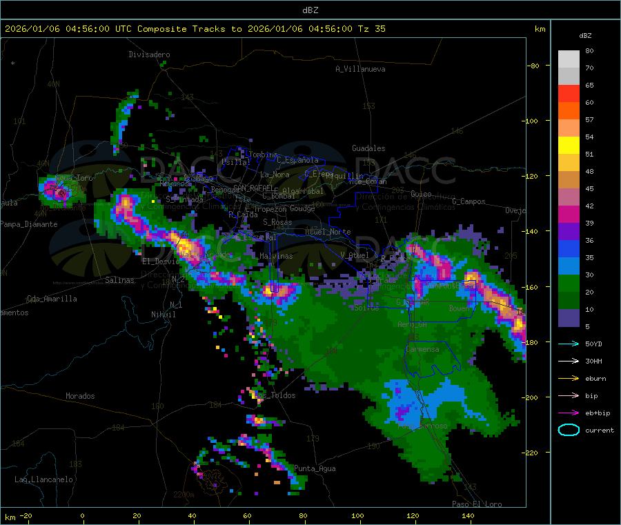The height and width of the screenshot is (525, 621).
Task: Click the A_Villanueva map label
Action: click(360, 69)
